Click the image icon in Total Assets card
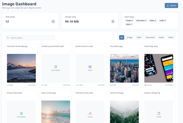The image size is (183, 123). 53,22
